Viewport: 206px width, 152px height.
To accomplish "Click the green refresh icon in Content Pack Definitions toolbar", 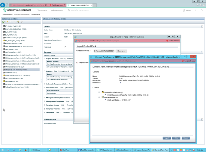I will 3,22.
